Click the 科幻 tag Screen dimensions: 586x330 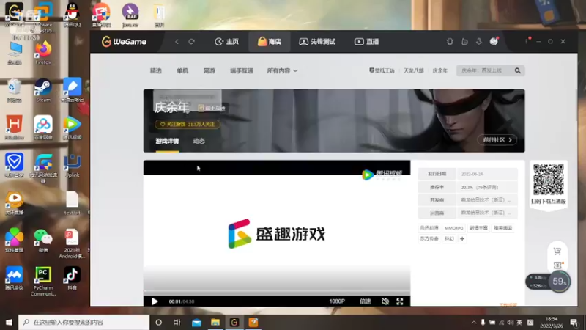[x=449, y=239]
